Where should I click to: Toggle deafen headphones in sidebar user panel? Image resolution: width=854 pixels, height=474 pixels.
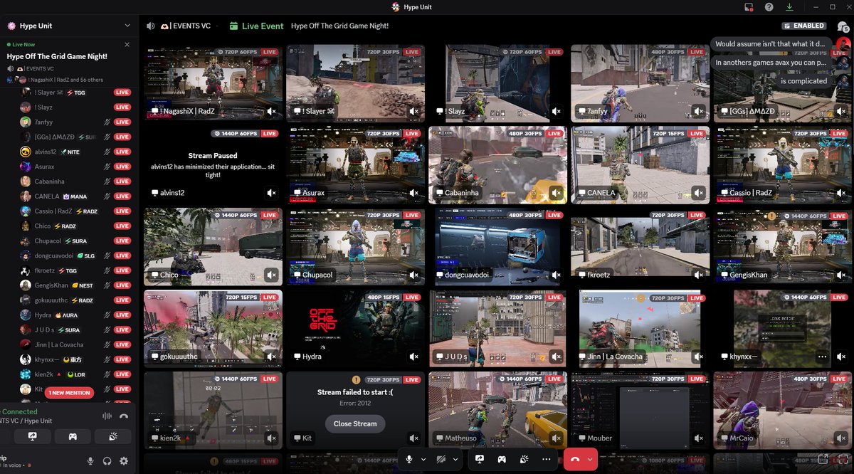[x=107, y=461]
